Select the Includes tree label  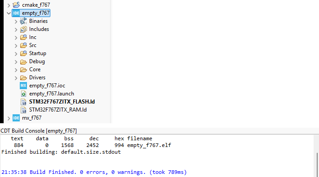(x=39, y=29)
